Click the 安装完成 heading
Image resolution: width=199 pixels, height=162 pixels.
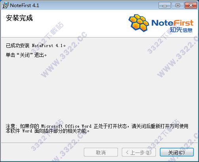coord(19,18)
